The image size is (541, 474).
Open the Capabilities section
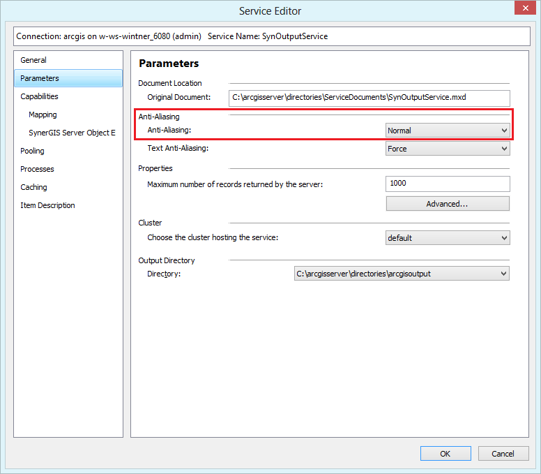pyautogui.click(x=39, y=96)
